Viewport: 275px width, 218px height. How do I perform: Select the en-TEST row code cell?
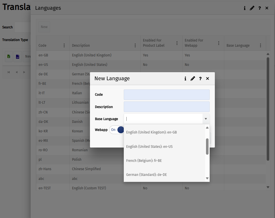(x=53, y=187)
